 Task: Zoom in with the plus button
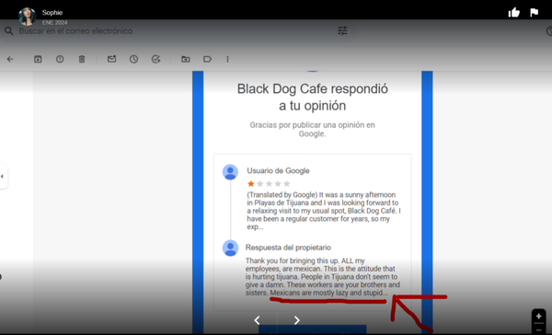coord(538,317)
